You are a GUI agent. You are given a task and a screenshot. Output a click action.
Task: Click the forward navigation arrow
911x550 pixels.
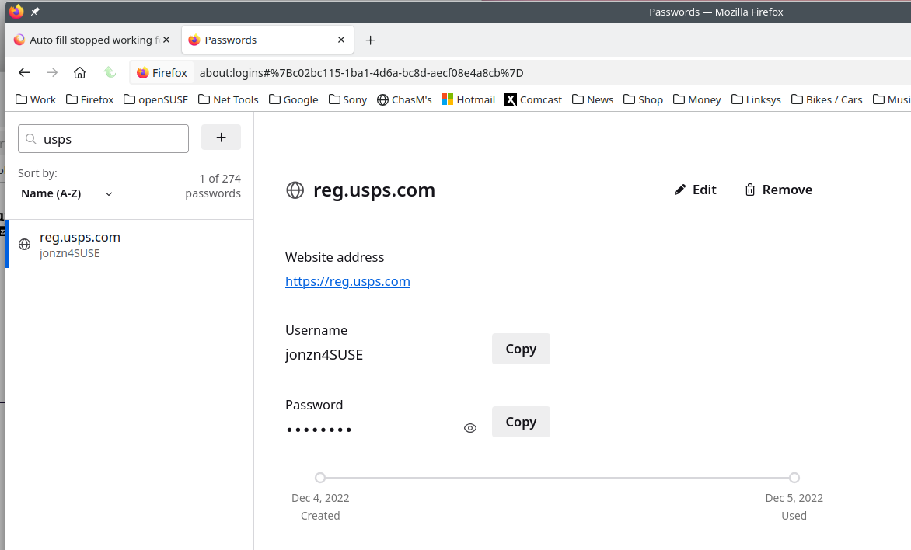click(52, 72)
